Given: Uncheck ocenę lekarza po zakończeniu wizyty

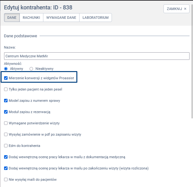Looking at the screenshot, I should tap(6, 168).
